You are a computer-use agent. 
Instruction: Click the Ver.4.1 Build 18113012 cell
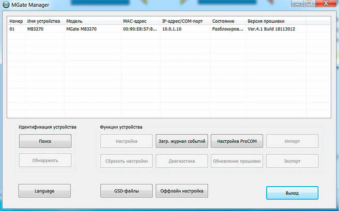click(271, 29)
